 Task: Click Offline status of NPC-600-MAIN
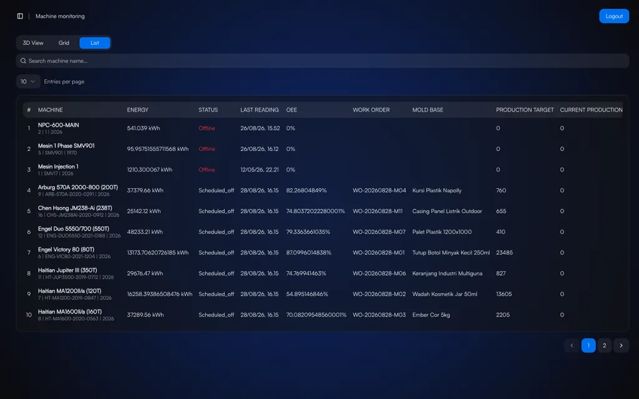pyautogui.click(x=207, y=128)
